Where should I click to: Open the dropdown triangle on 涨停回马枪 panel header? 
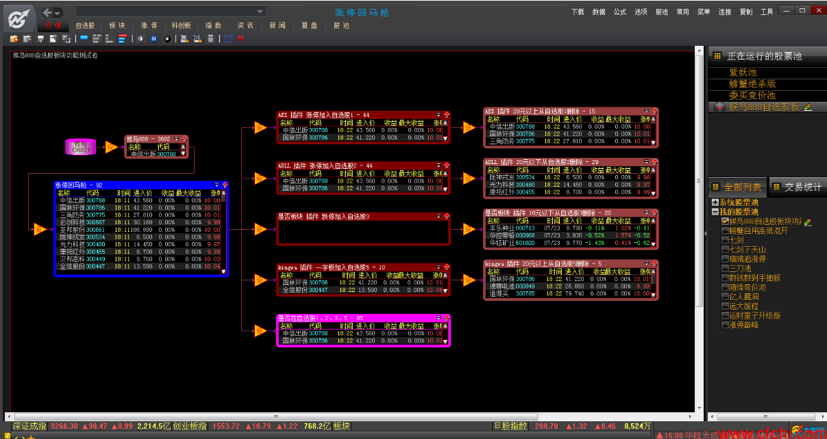(x=217, y=185)
